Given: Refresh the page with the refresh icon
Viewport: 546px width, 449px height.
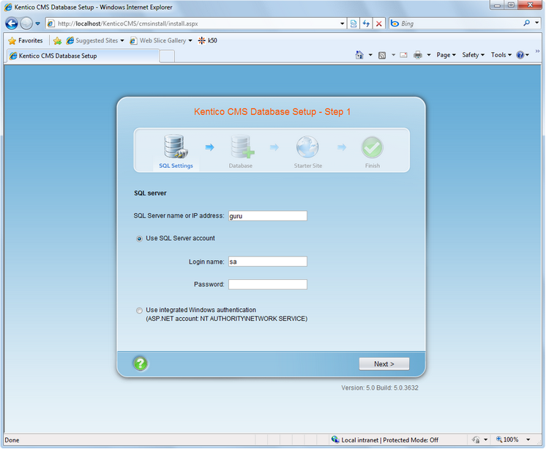Looking at the screenshot, I should (x=366, y=23).
